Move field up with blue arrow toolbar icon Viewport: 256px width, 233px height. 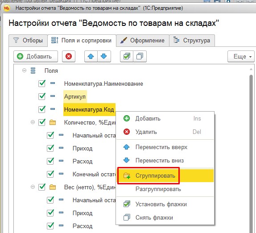point(91,56)
